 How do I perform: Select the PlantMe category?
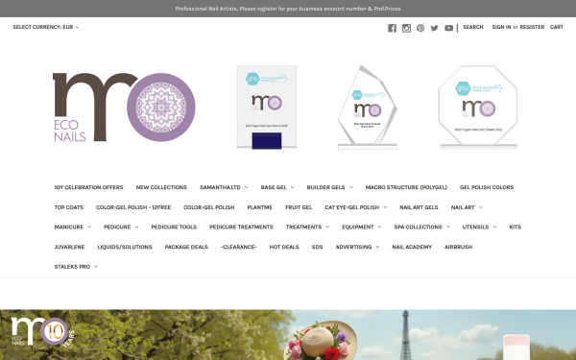tap(260, 207)
